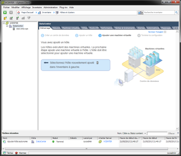Click the host icon in inventory tree

coord(14,29)
